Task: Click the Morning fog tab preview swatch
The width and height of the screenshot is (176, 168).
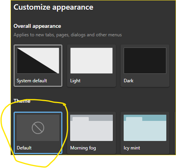Action: coord(91,128)
